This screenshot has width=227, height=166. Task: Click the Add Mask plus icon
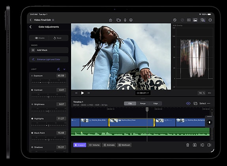click(x=33, y=50)
